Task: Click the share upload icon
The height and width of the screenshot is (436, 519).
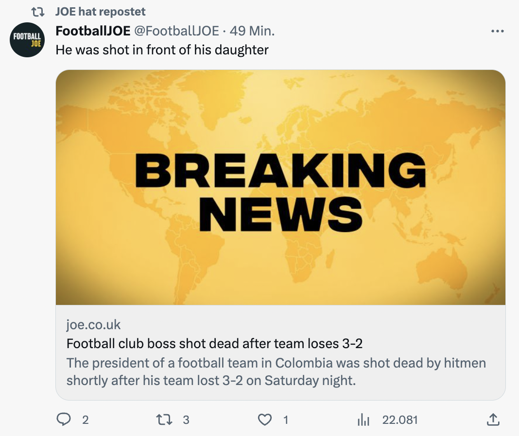Action: (492, 419)
